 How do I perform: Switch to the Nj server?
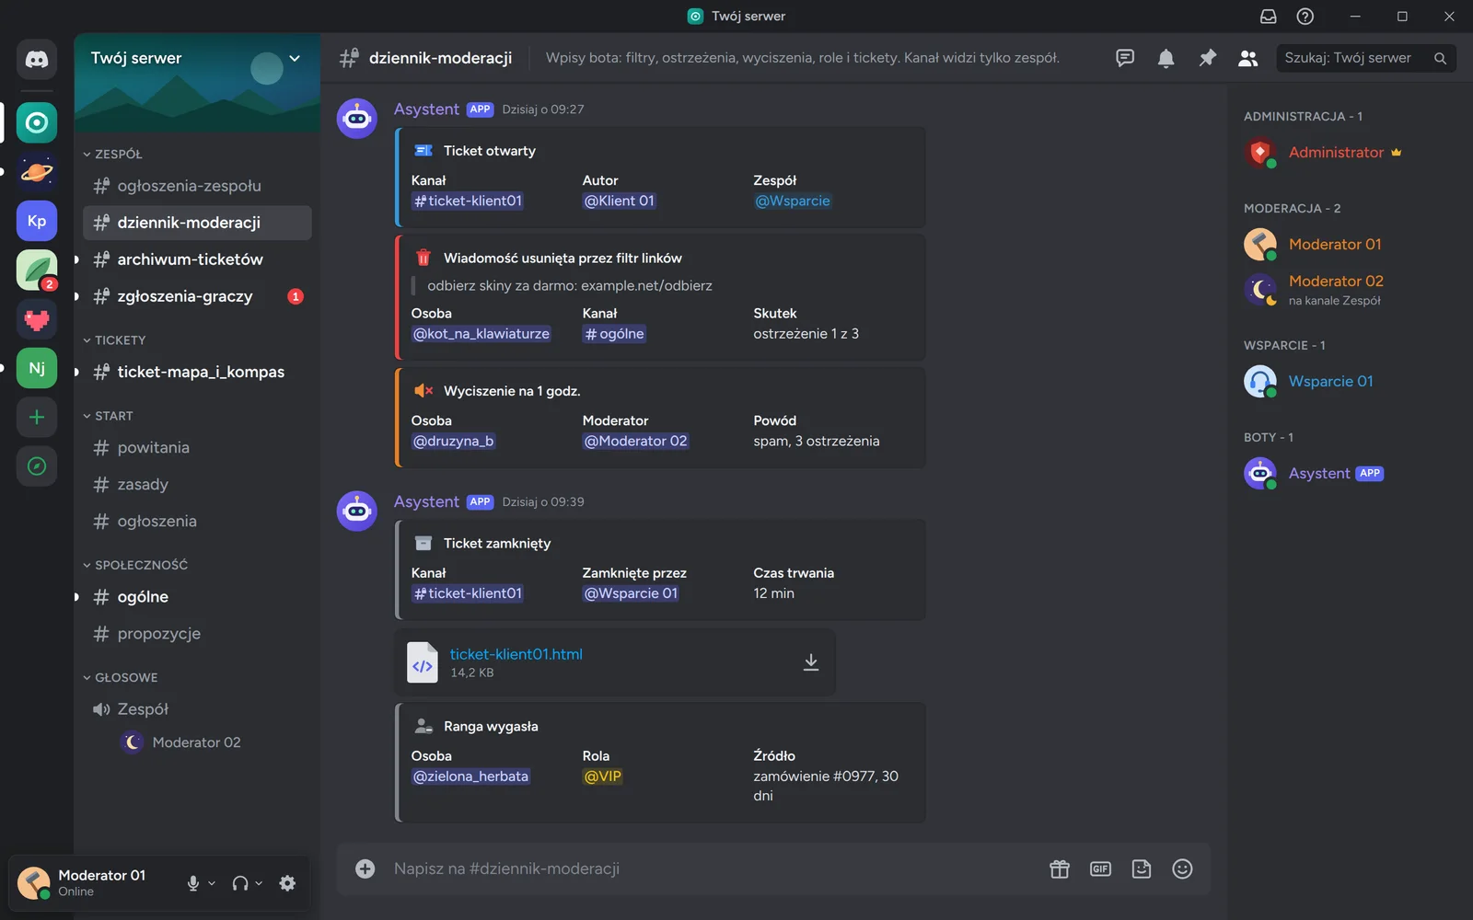coord(37,368)
